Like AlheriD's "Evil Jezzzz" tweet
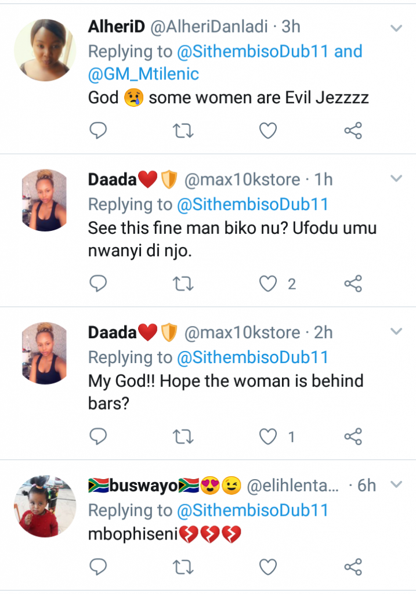 tap(267, 131)
